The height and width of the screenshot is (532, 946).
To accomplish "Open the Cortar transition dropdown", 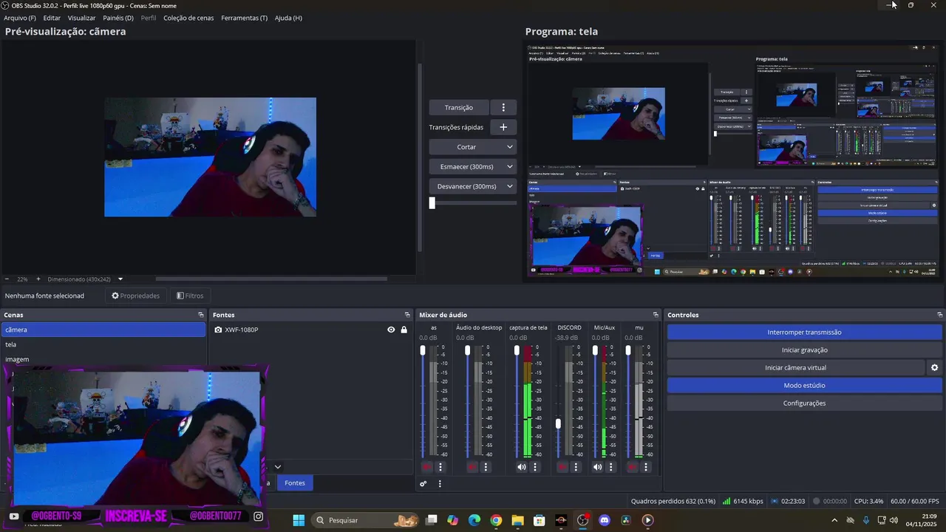I will 472,147.
